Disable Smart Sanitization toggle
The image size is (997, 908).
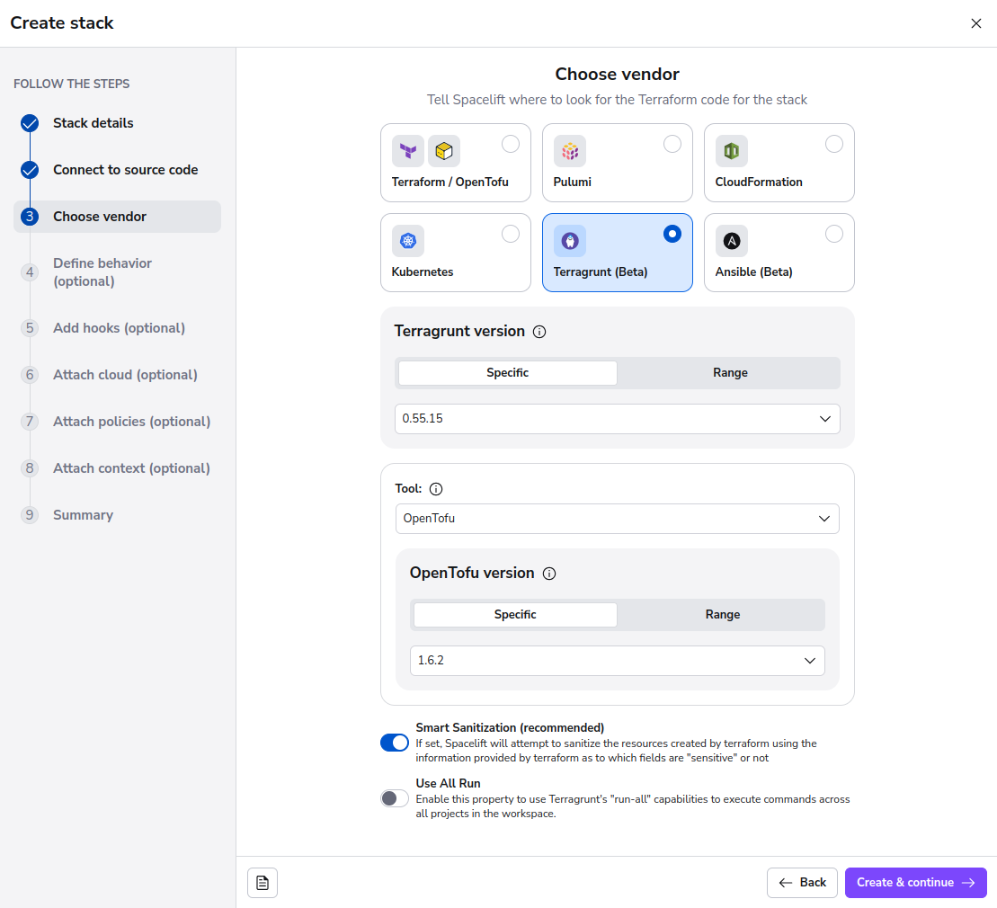[x=394, y=743]
